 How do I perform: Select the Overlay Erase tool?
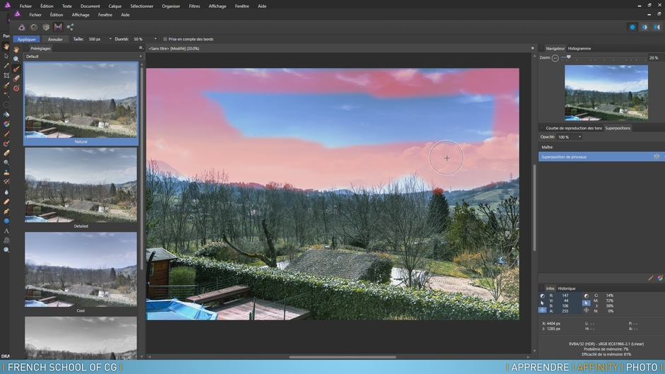coord(16,78)
